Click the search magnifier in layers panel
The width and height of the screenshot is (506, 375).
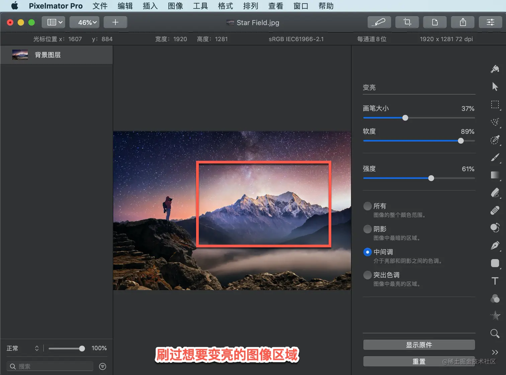pos(13,367)
